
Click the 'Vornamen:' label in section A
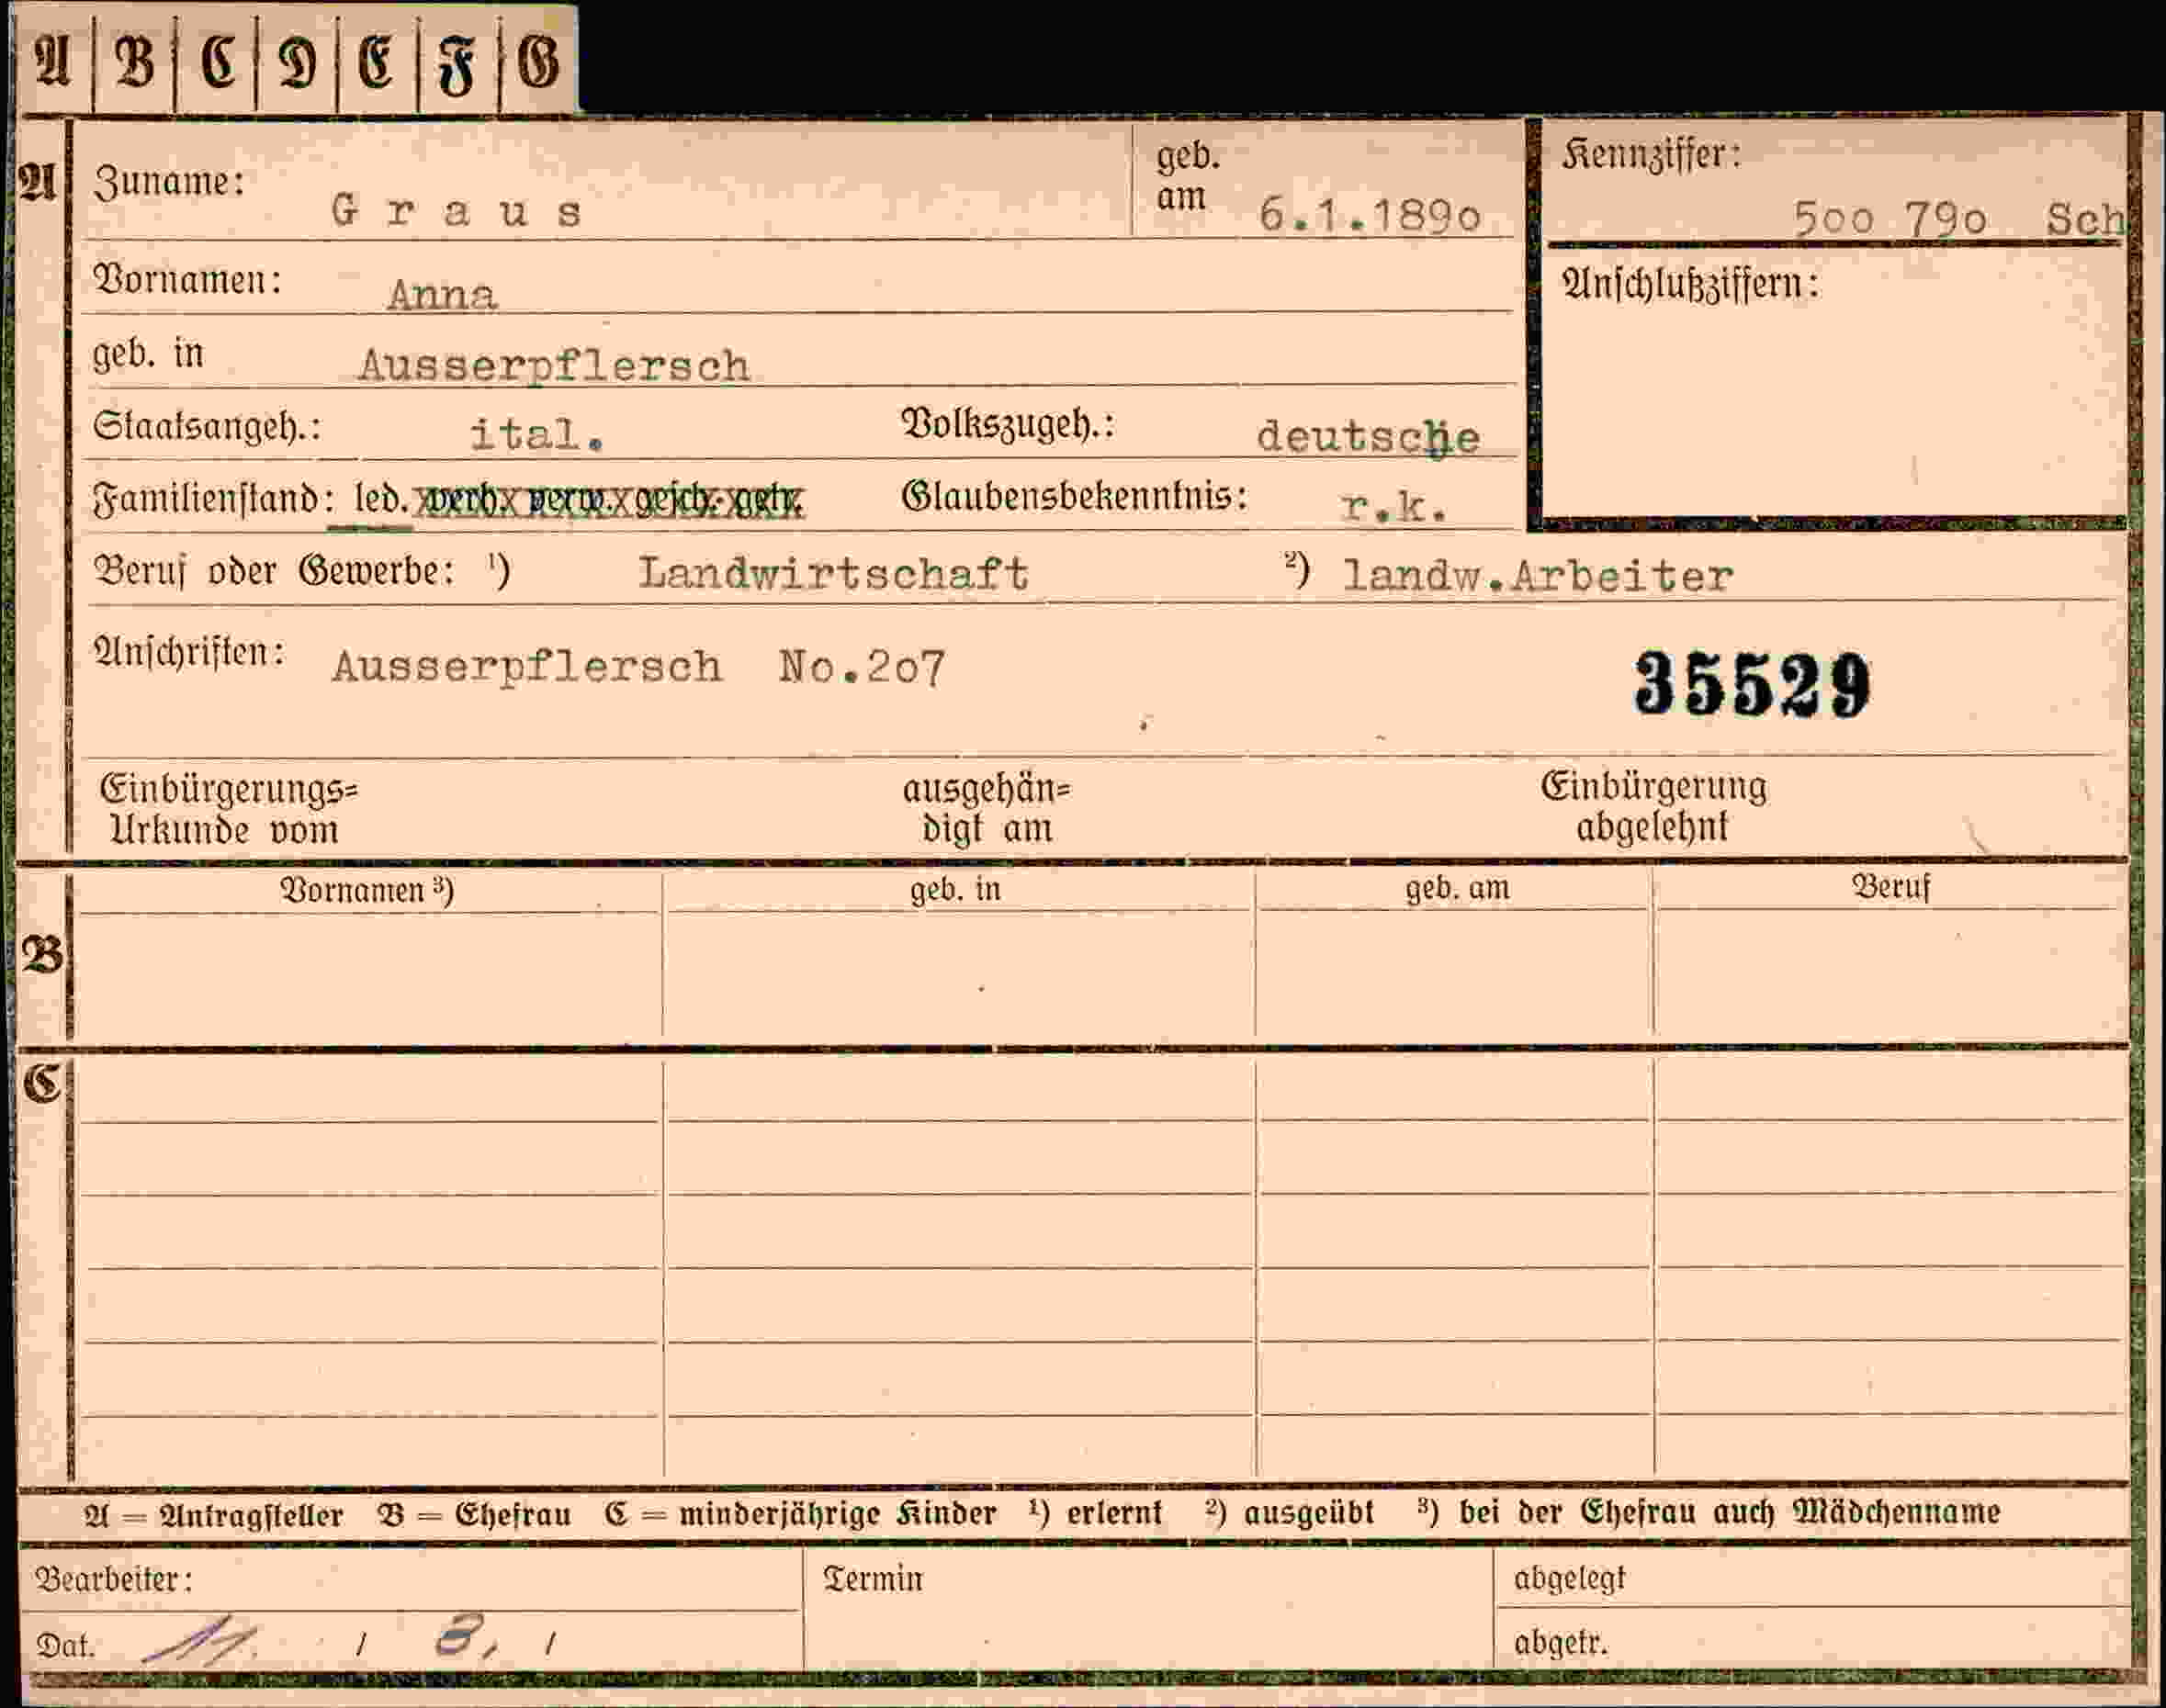(188, 280)
